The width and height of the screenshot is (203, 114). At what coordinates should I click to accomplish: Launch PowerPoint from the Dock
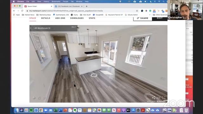[x=65, y=110]
